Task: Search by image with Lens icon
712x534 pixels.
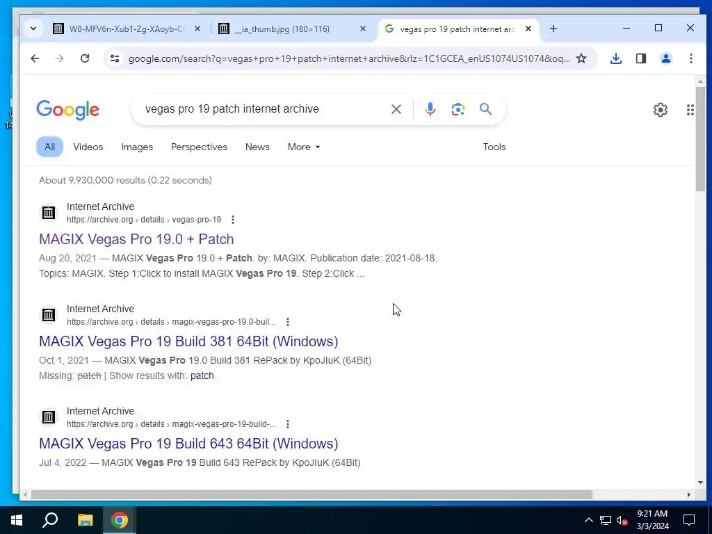Action: [x=458, y=109]
